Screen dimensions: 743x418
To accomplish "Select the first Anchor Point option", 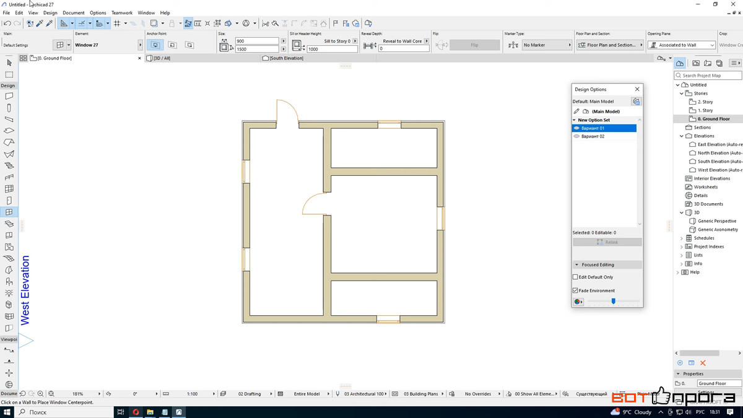I will (155, 45).
